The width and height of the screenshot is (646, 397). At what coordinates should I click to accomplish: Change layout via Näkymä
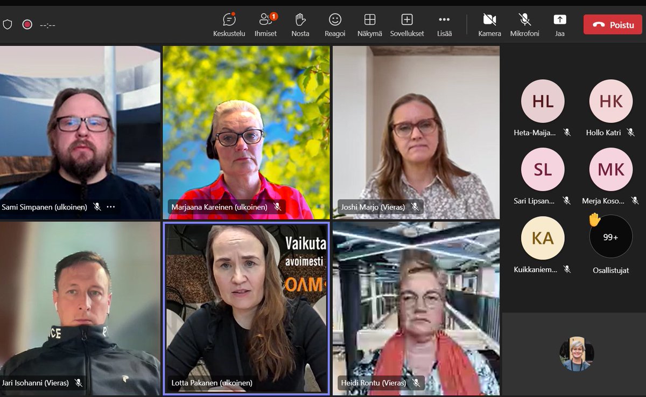[x=370, y=25]
